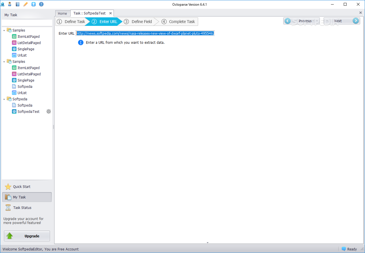Click the SoftpediaTest globe icon in the tree
This screenshot has width=365, height=253.
tap(14, 112)
